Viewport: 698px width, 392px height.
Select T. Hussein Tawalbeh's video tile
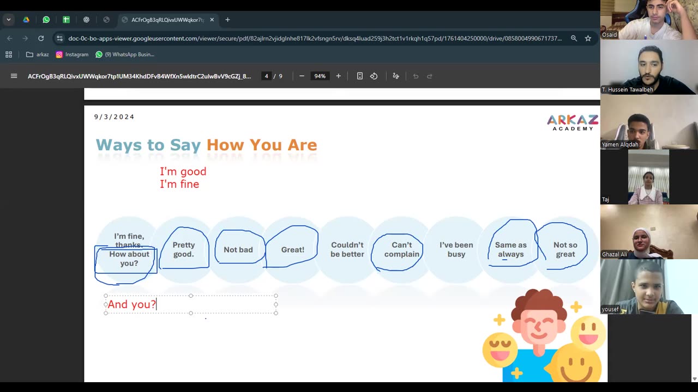coord(649,67)
